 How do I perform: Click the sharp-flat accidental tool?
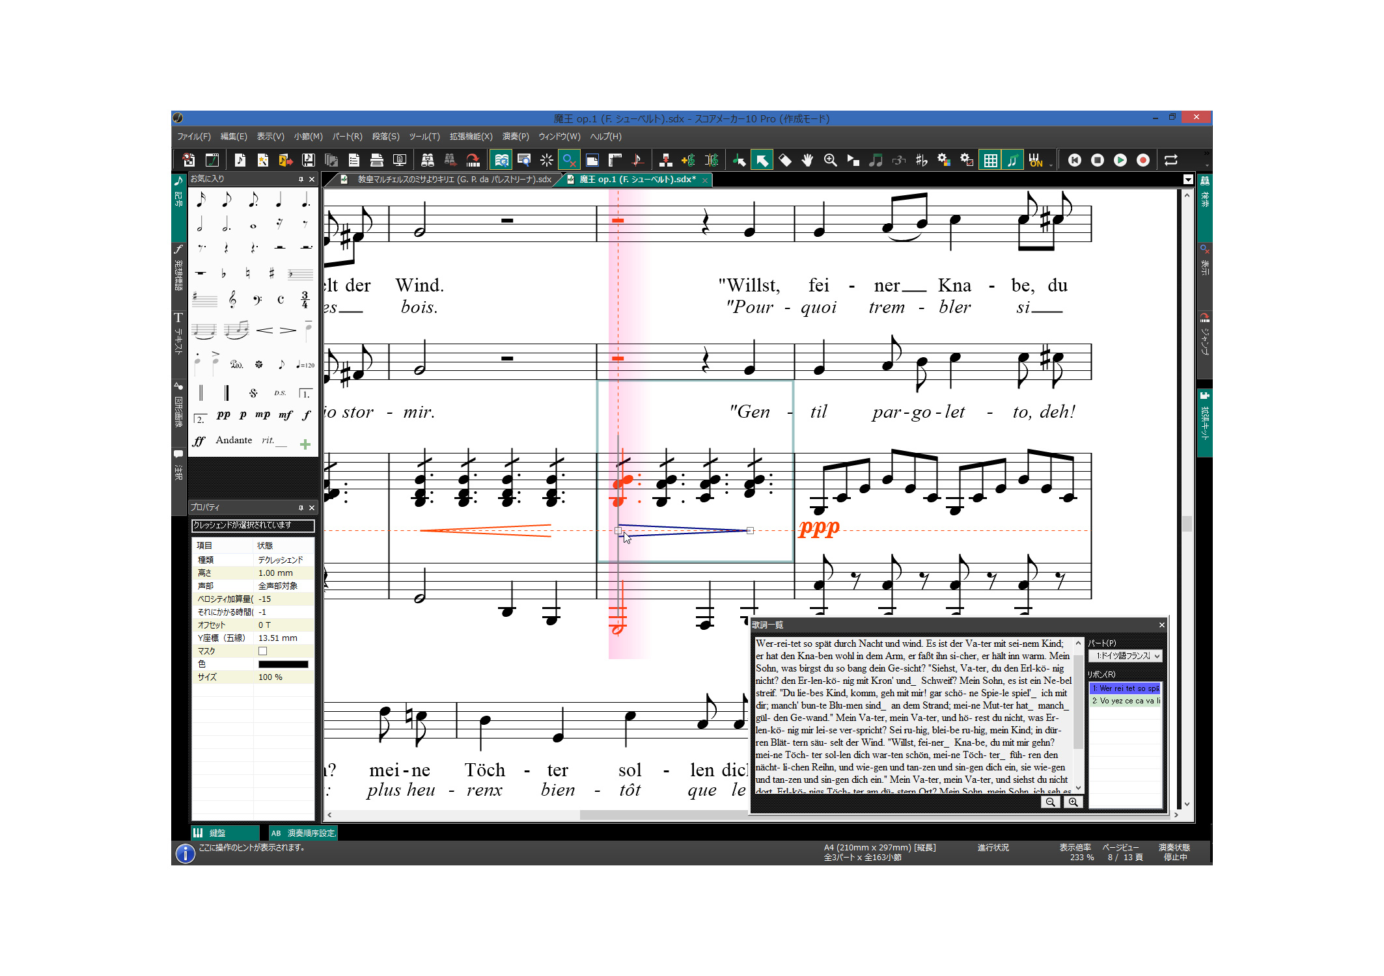921,160
